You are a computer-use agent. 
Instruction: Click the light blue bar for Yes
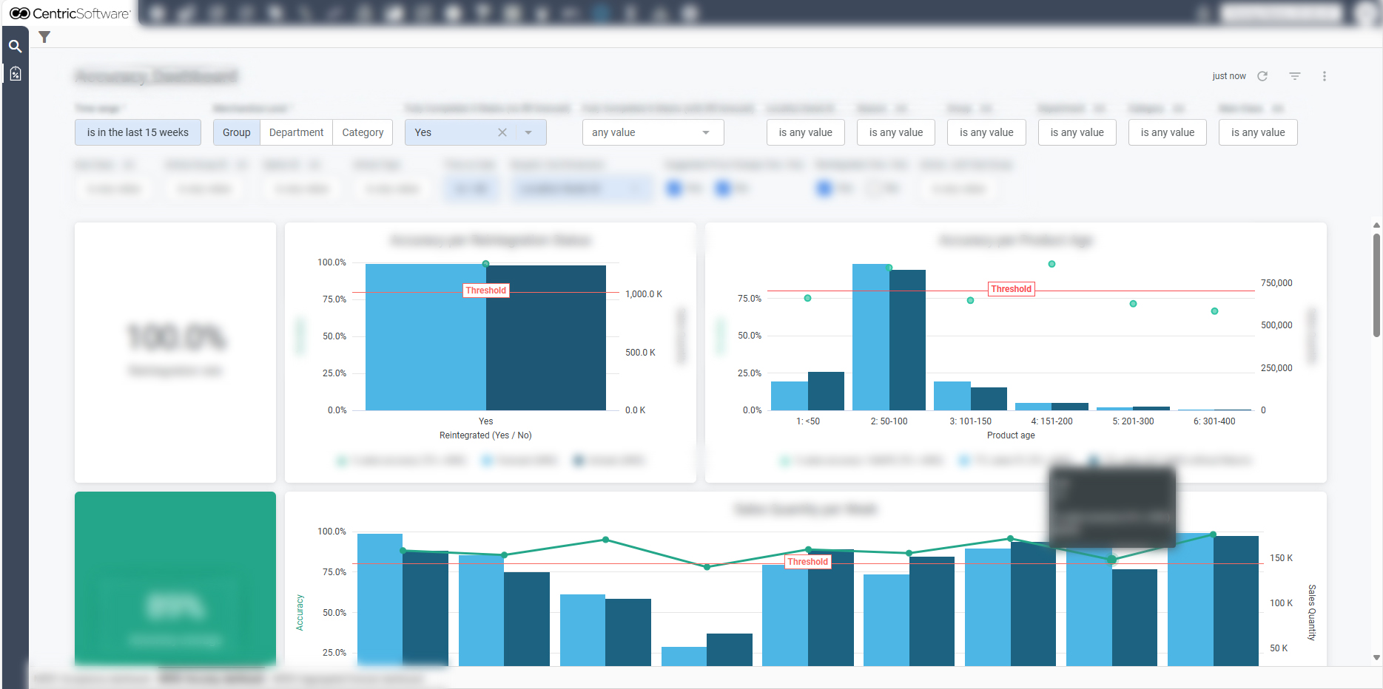point(425,337)
